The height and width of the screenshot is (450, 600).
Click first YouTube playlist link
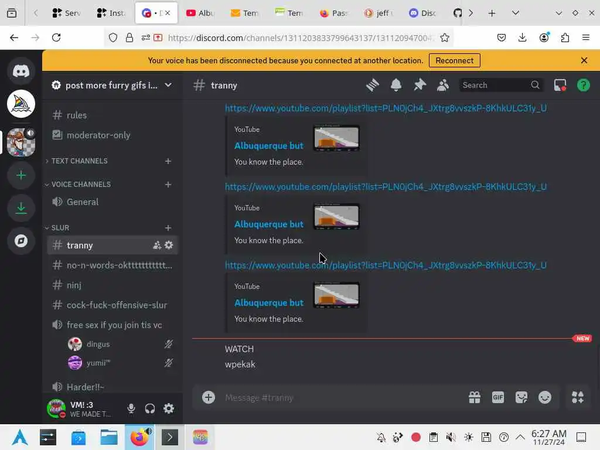coord(386,108)
